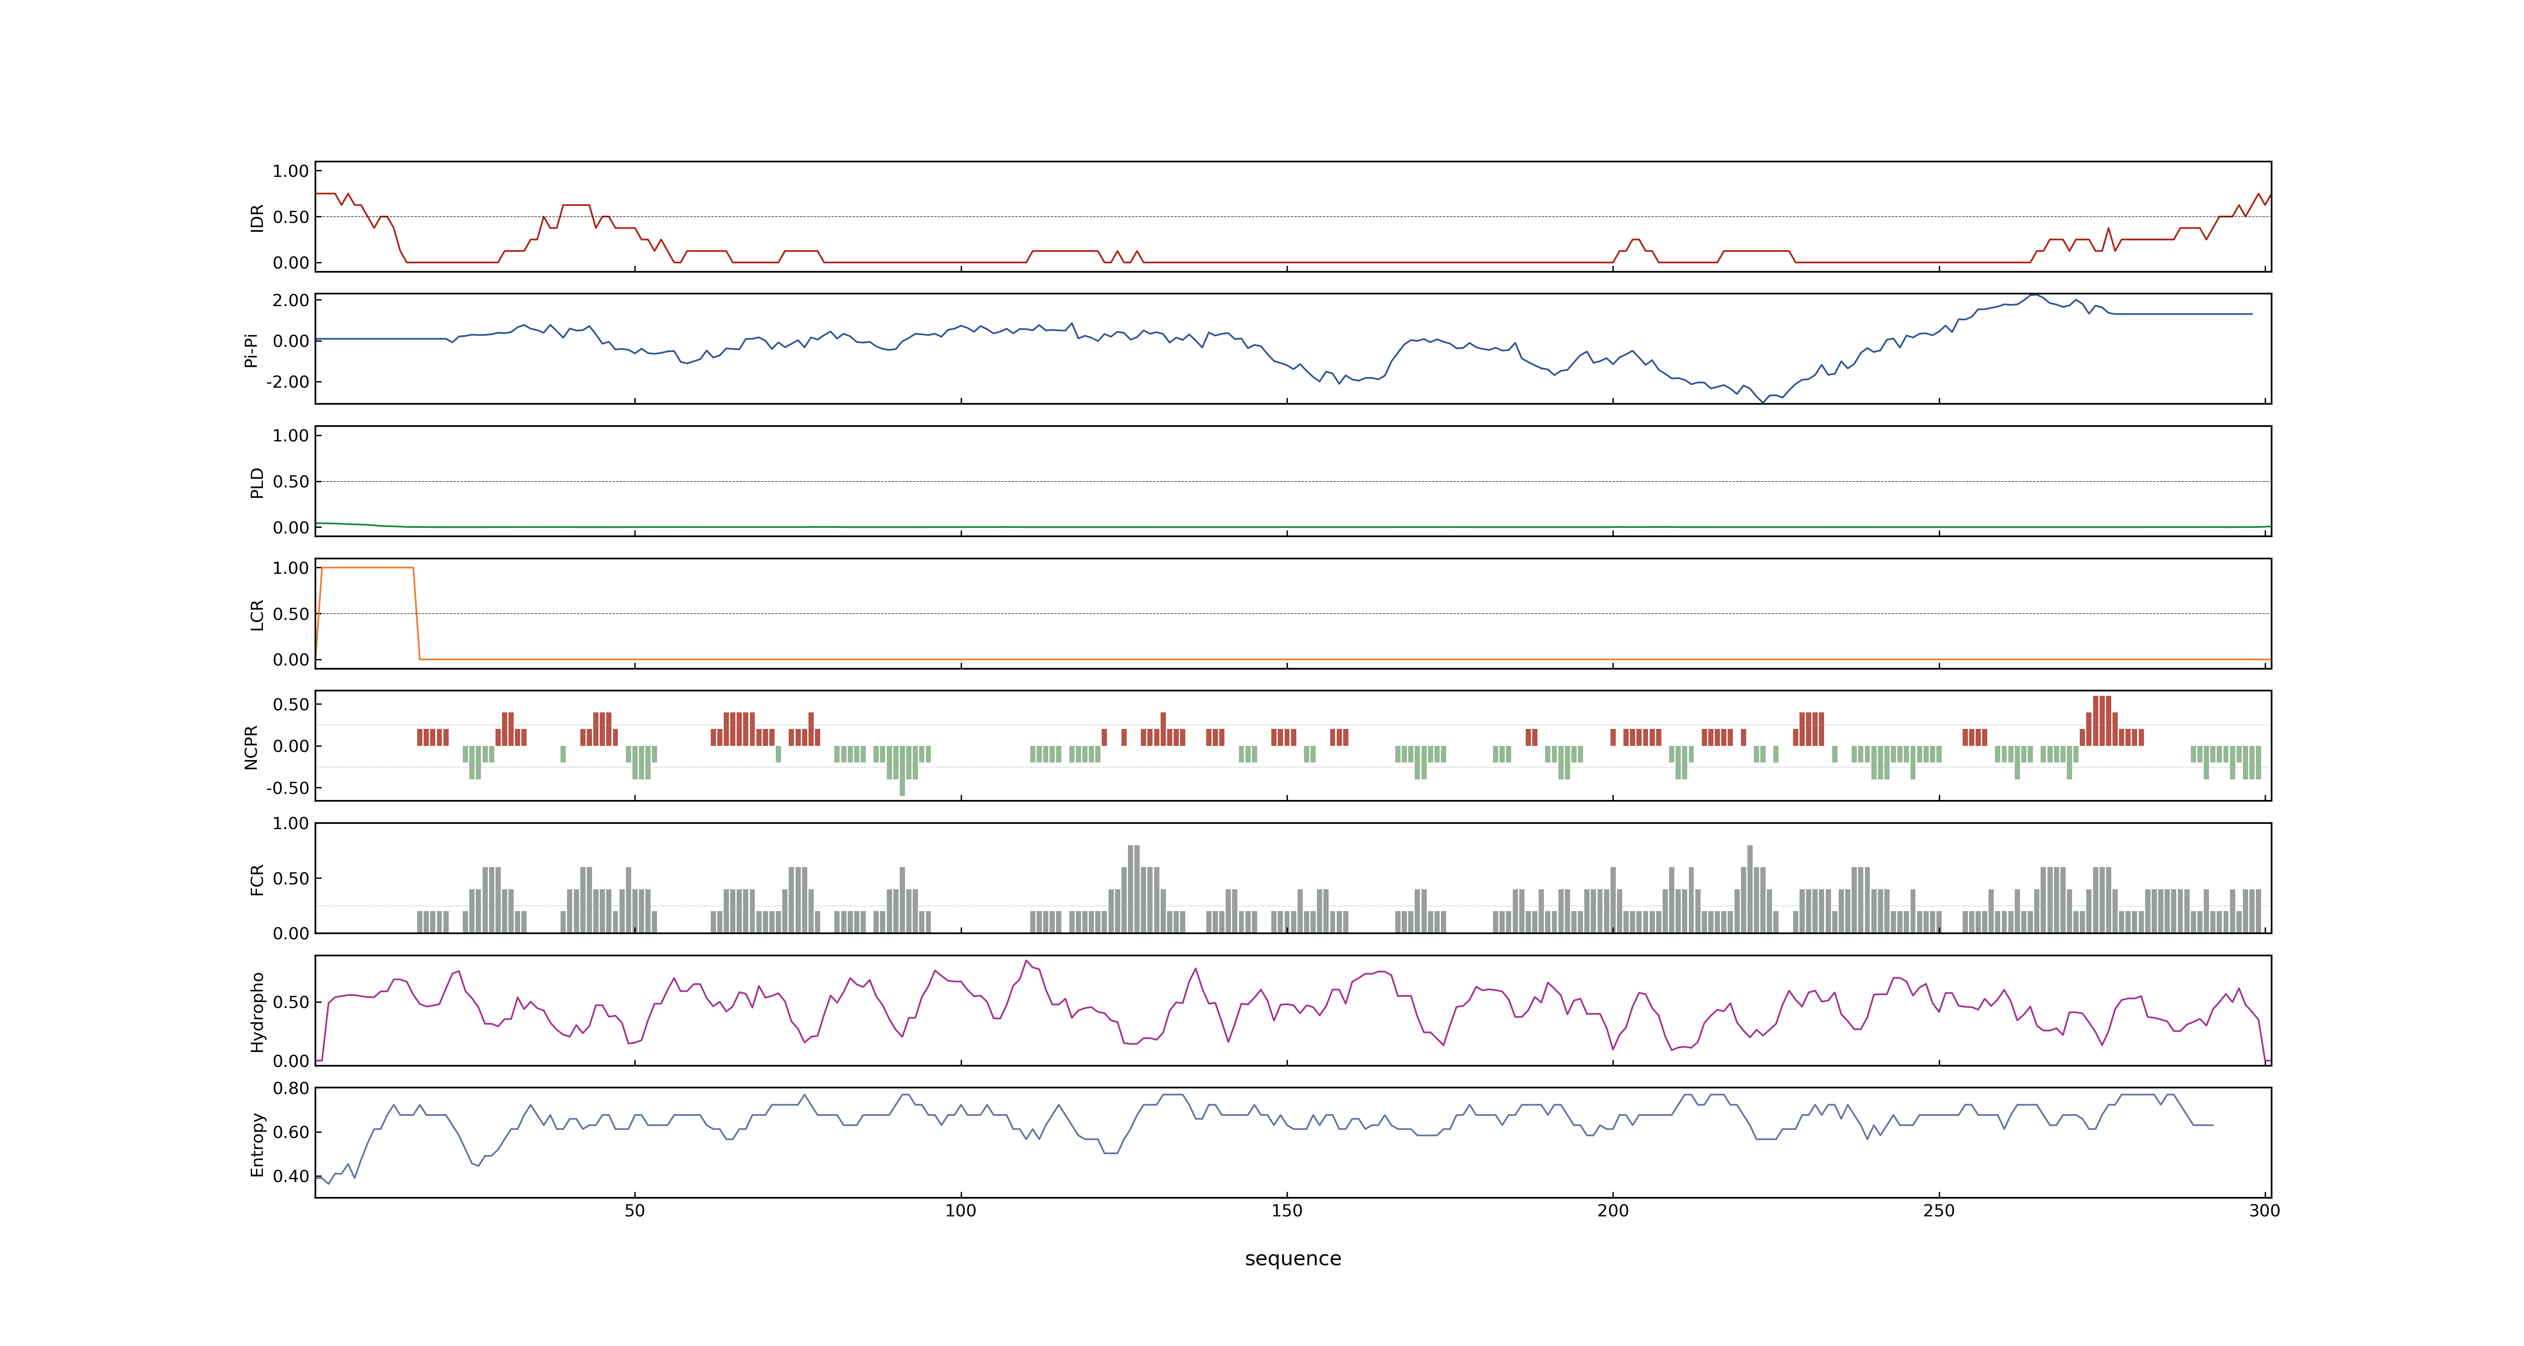Click the Pi-Pi curve peak near 265
The height and width of the screenshot is (1346, 2524).
click(x=2035, y=295)
